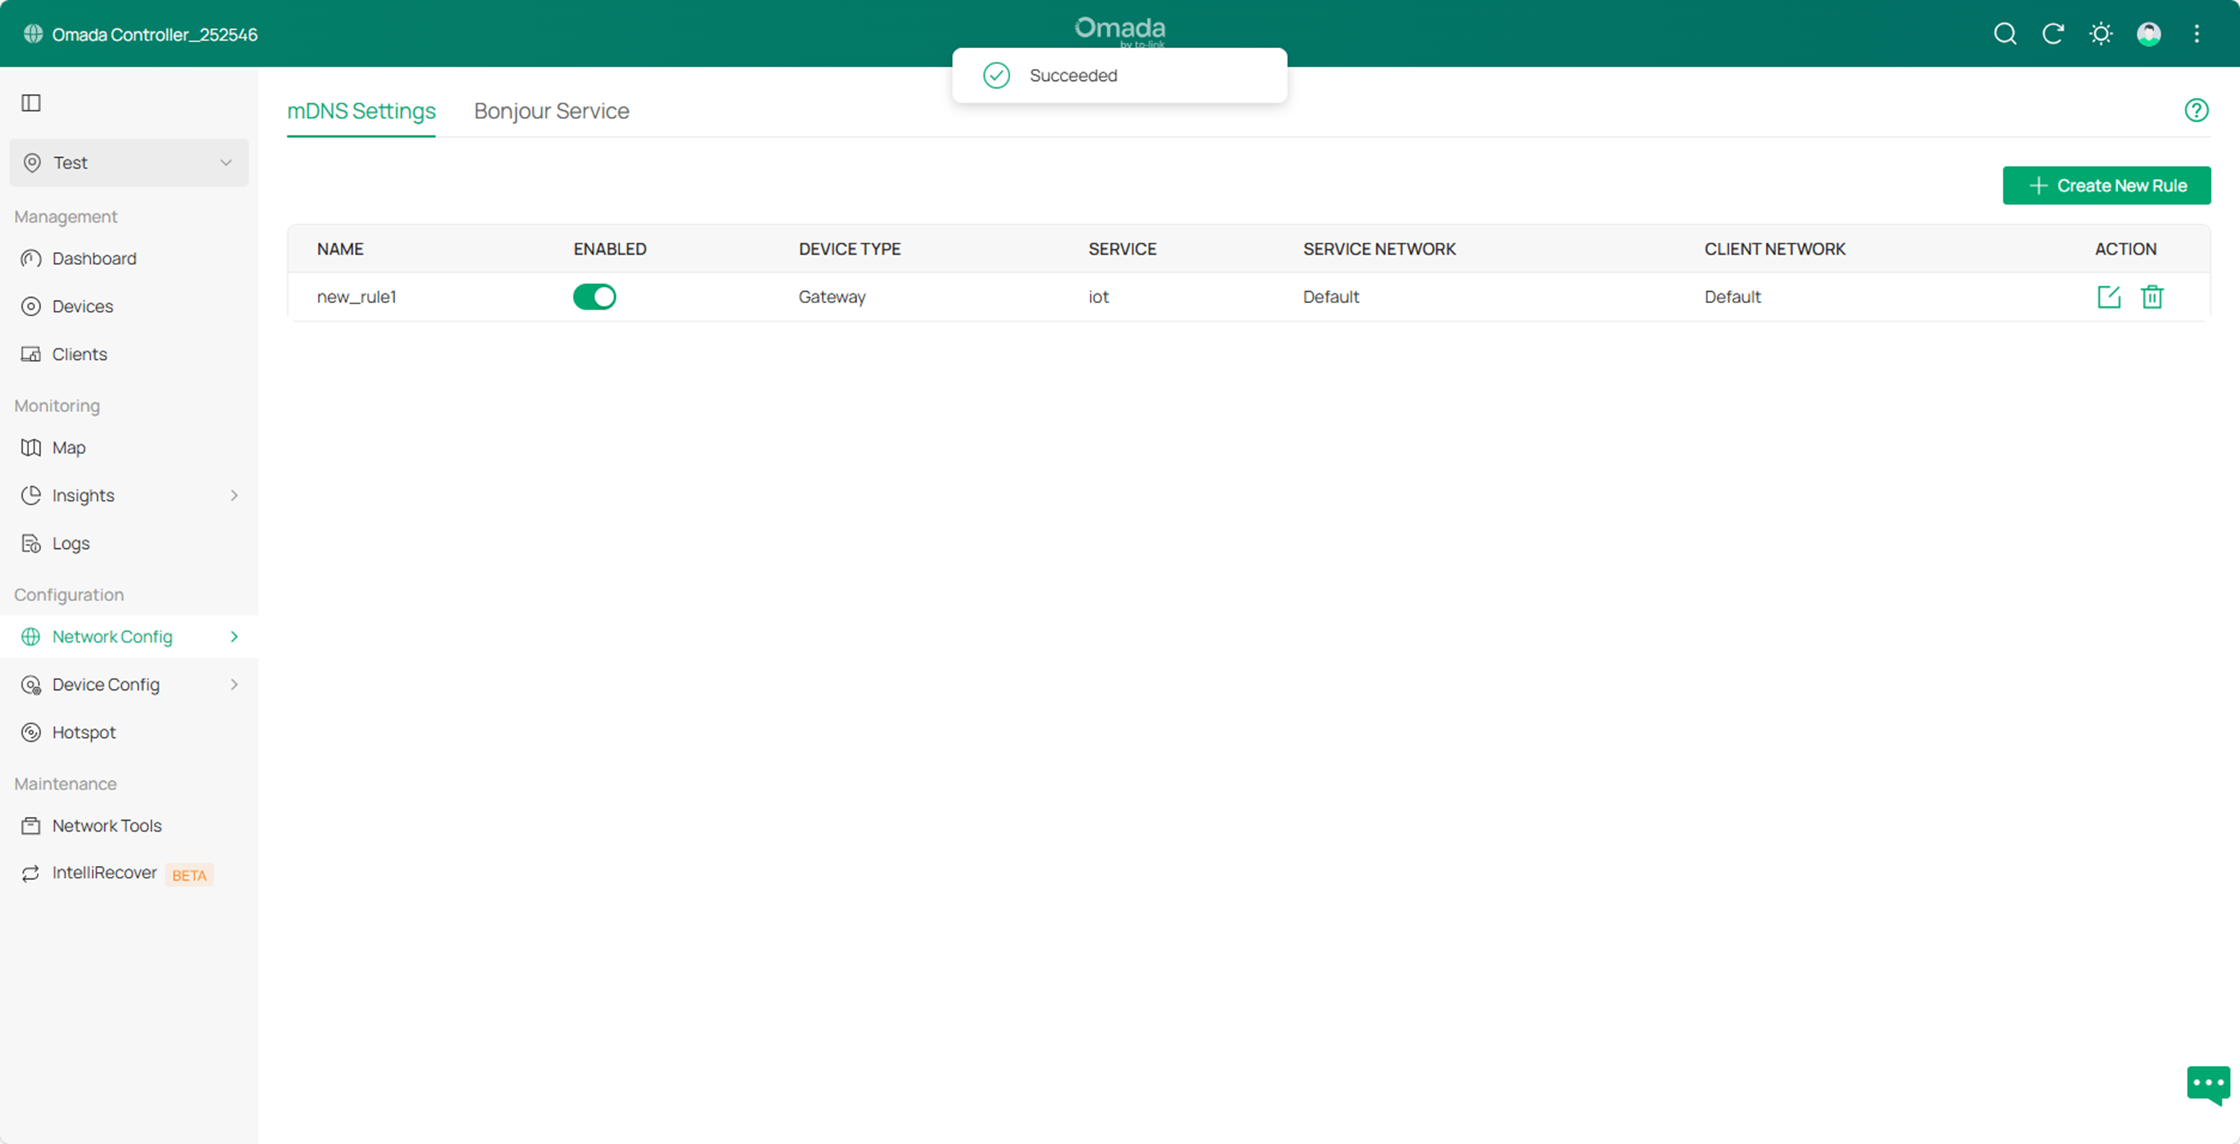Expand the Network Config submenu

tap(232, 636)
